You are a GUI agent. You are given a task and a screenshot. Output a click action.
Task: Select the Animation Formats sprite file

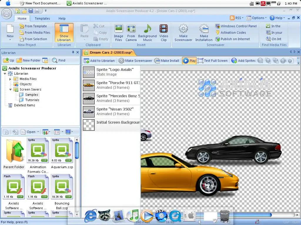pos(38,155)
